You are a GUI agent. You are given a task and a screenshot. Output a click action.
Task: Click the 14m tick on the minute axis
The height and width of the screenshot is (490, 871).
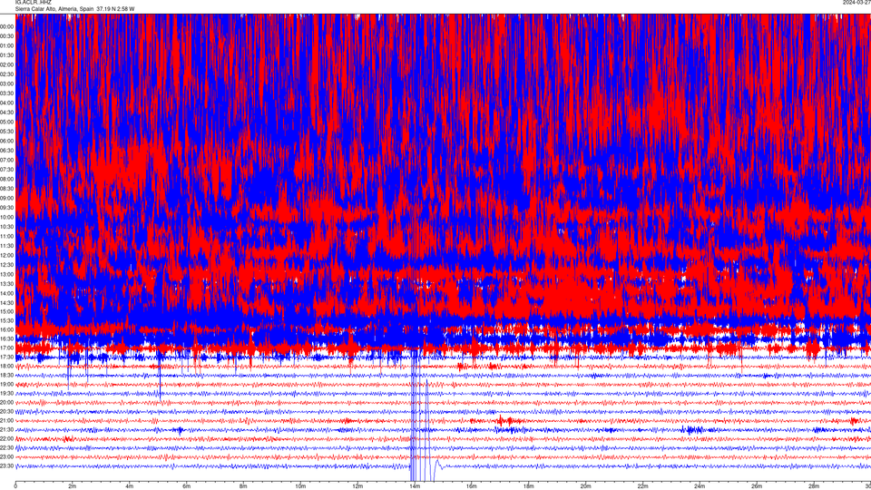[x=415, y=486]
